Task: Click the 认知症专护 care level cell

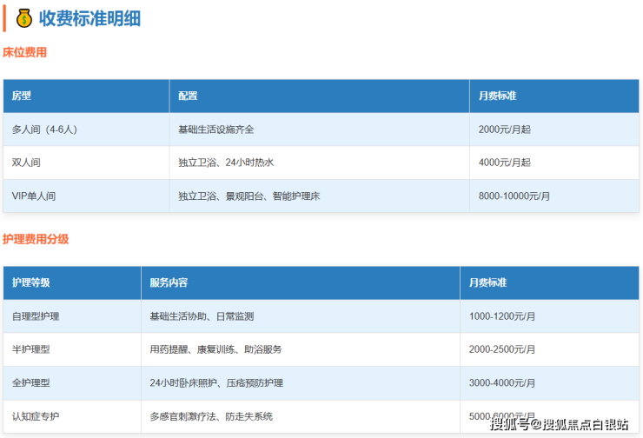Action: point(36,416)
